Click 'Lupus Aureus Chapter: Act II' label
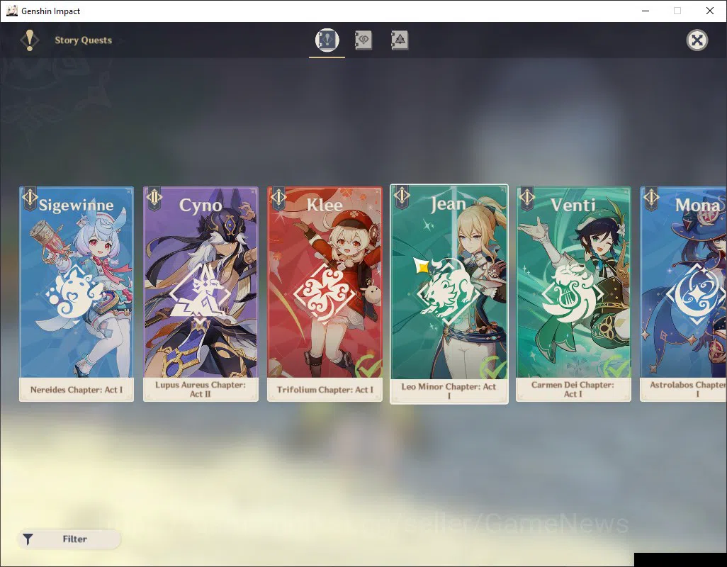727x567 pixels. [201, 389]
